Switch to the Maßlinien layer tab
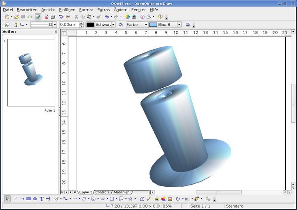 (x=122, y=192)
